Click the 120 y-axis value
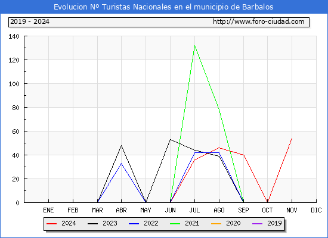 pos(14,60)
